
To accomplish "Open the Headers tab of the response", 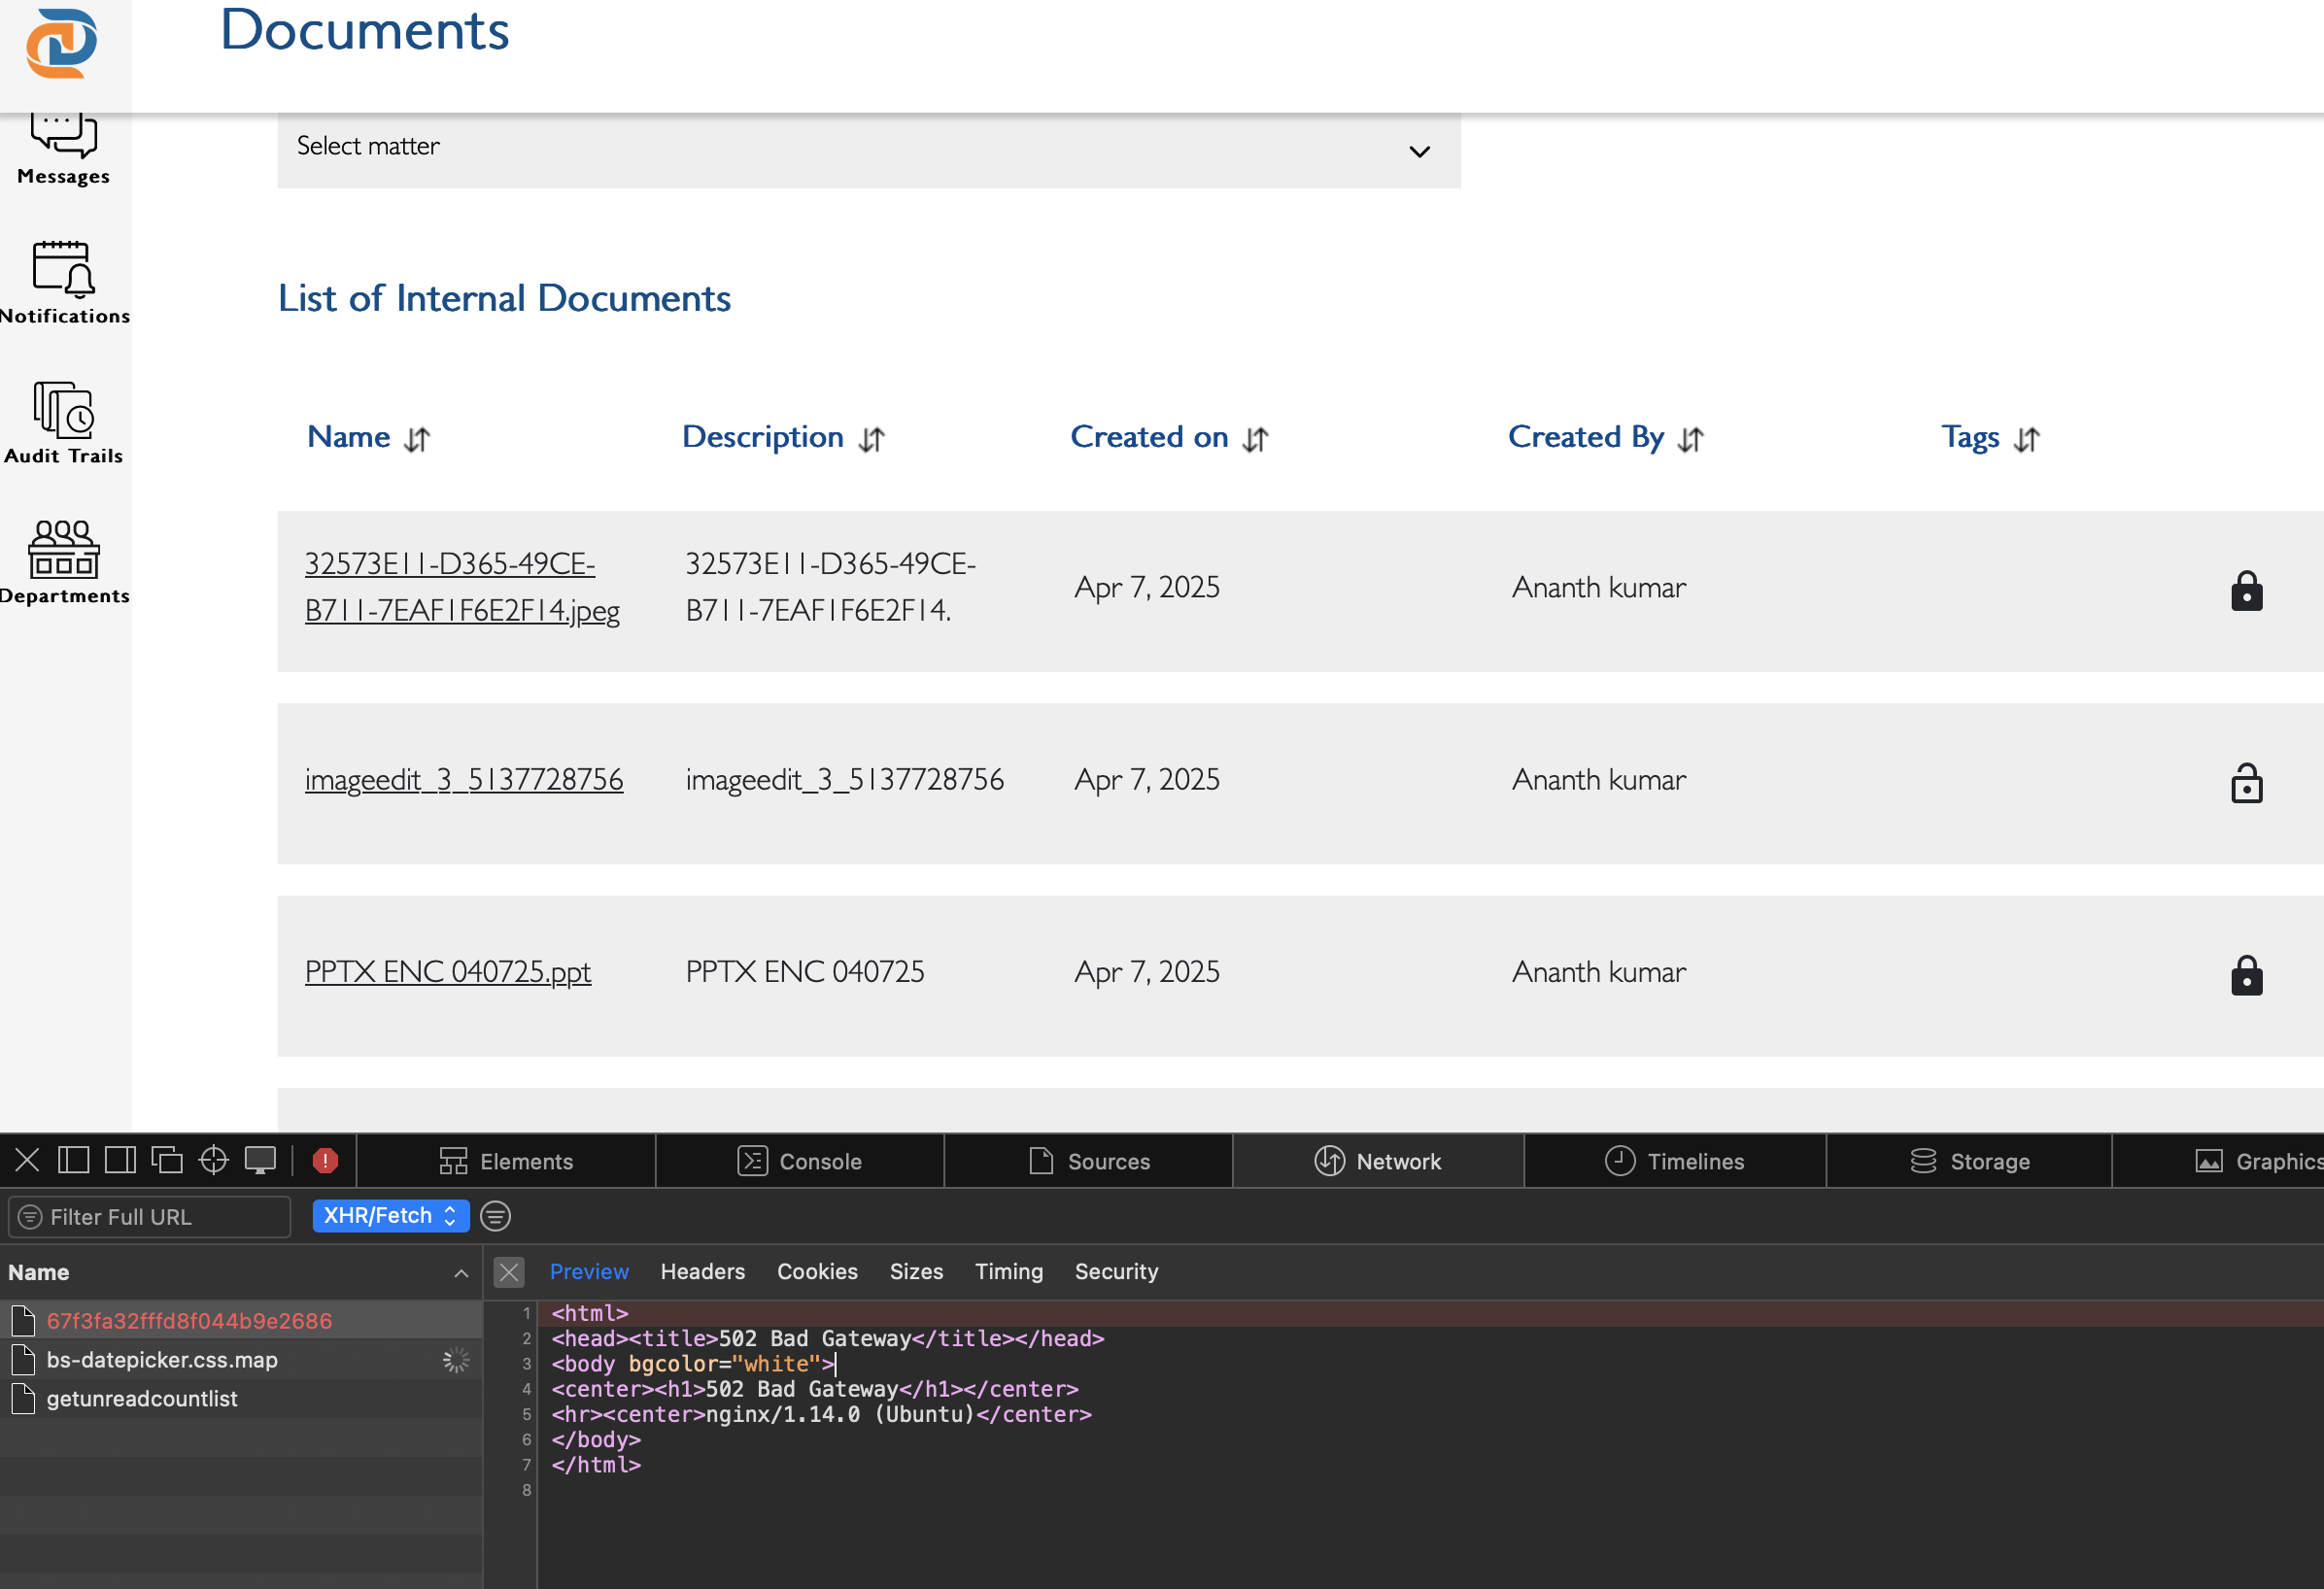I will coord(702,1271).
